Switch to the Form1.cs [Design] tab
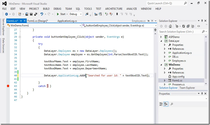The height and width of the screenshot is (125, 210). [x=38, y=21]
